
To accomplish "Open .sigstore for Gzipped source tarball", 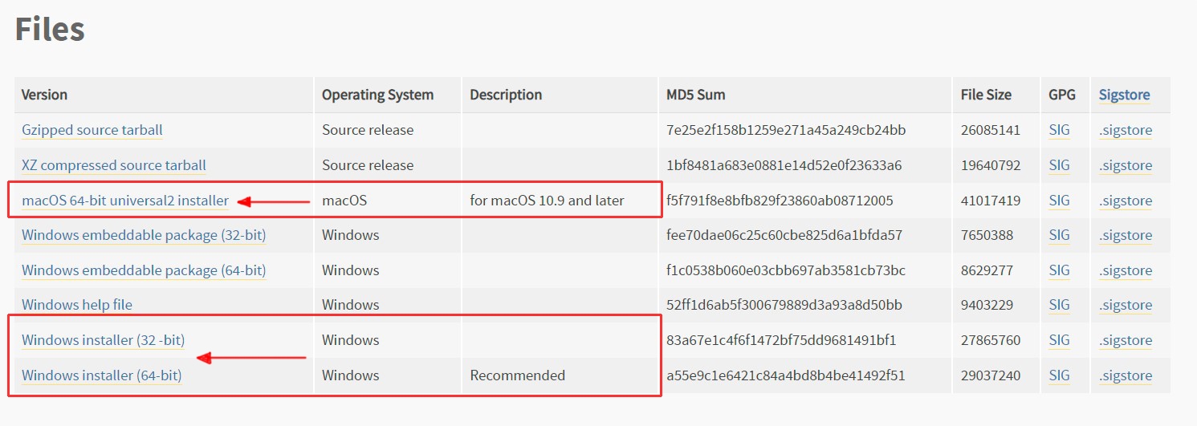I will tap(1125, 130).
